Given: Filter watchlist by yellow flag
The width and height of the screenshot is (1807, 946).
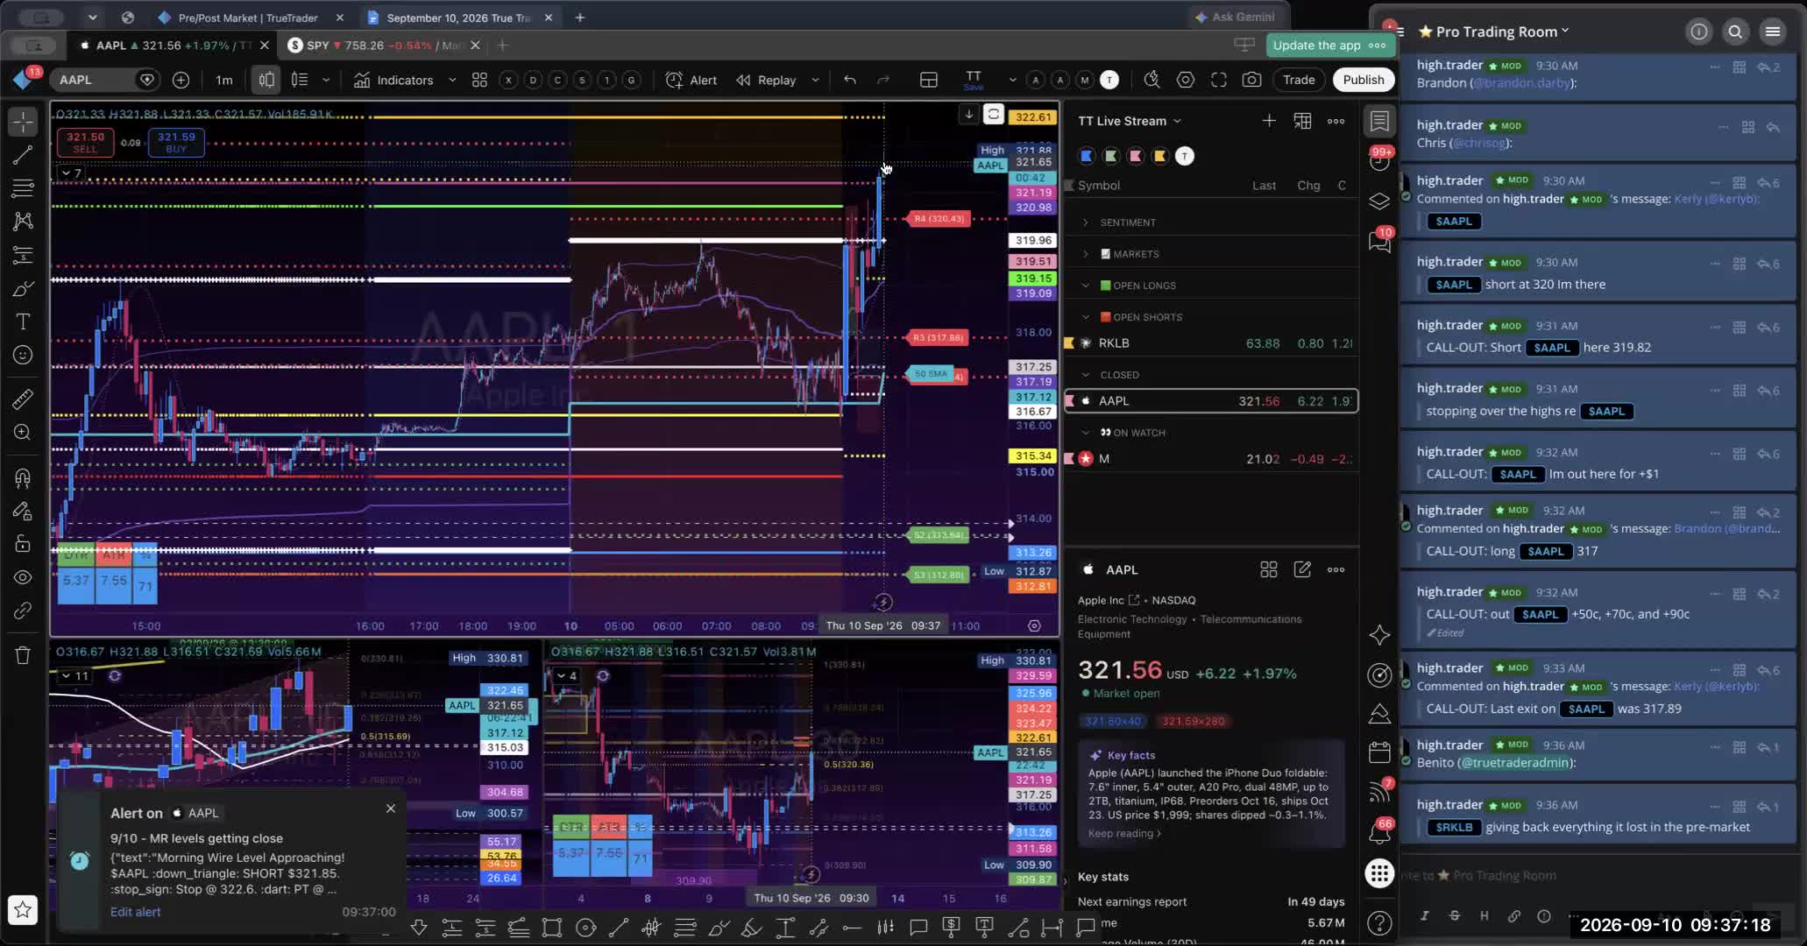Looking at the screenshot, I should pyautogui.click(x=1160, y=156).
